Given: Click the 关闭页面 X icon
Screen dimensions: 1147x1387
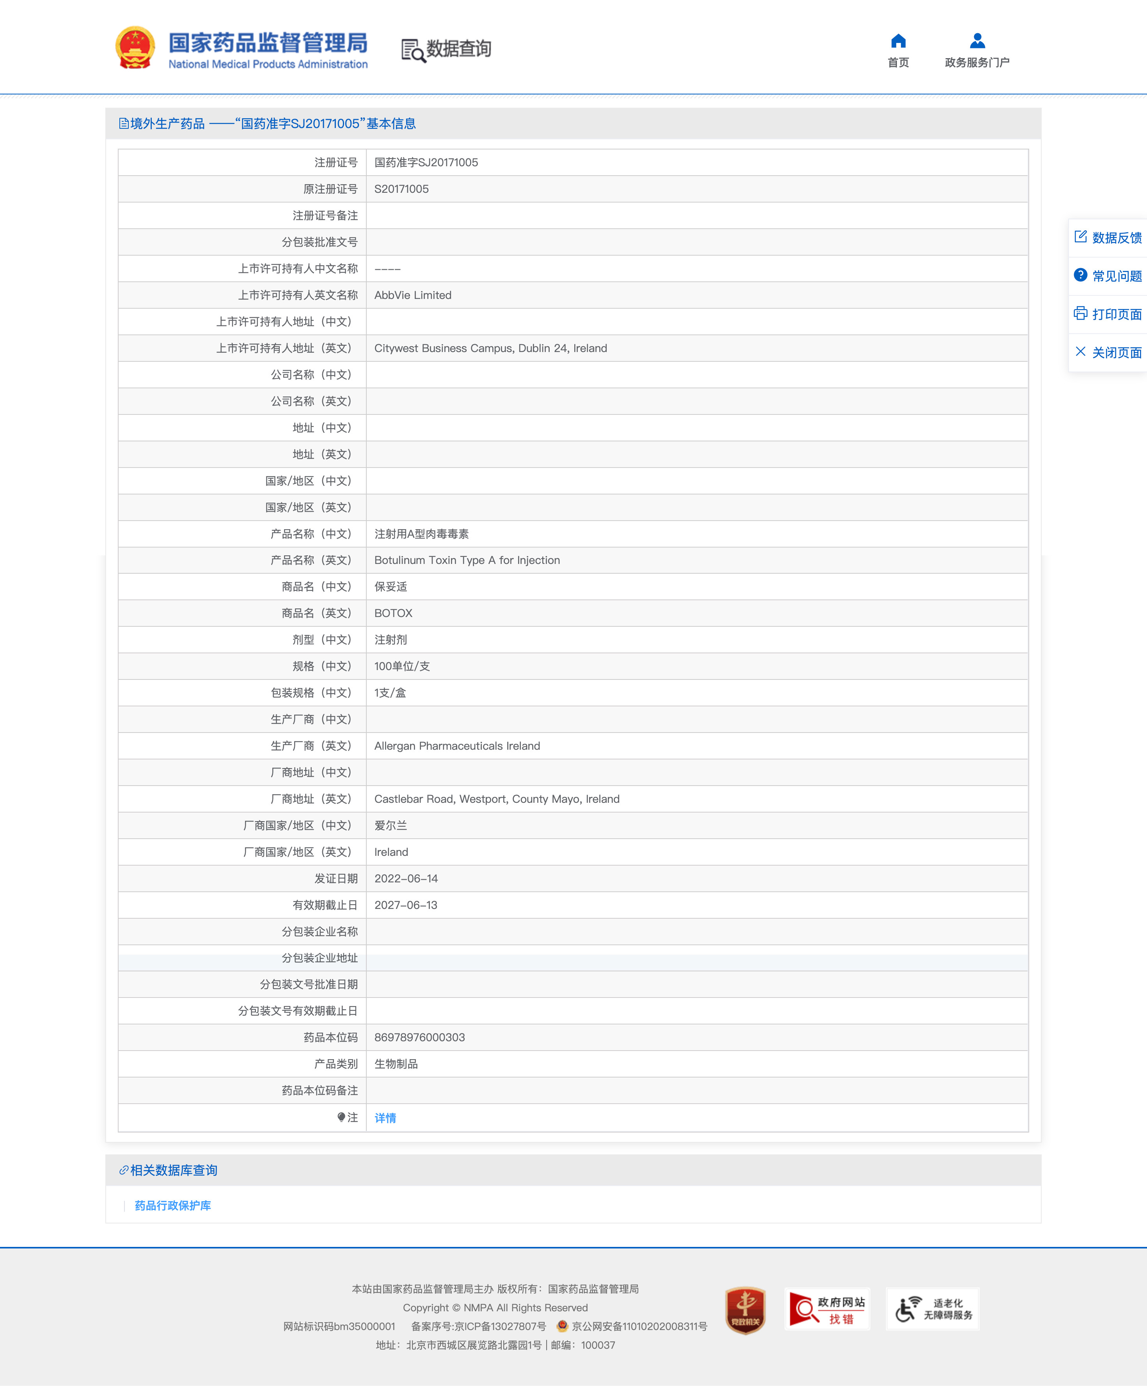Looking at the screenshot, I should [1080, 351].
